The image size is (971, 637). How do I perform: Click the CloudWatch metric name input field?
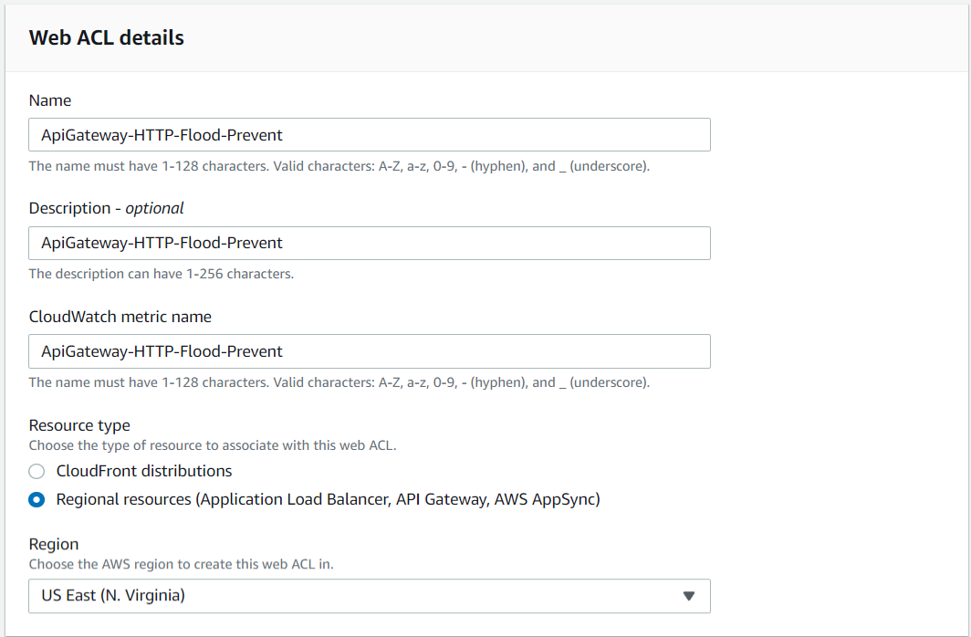(369, 351)
